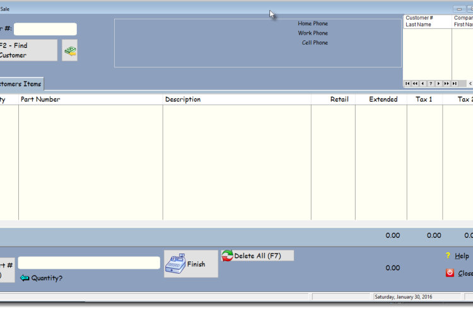Go to last customer record in navigator
This screenshot has width=473, height=309.
[x=455, y=83]
